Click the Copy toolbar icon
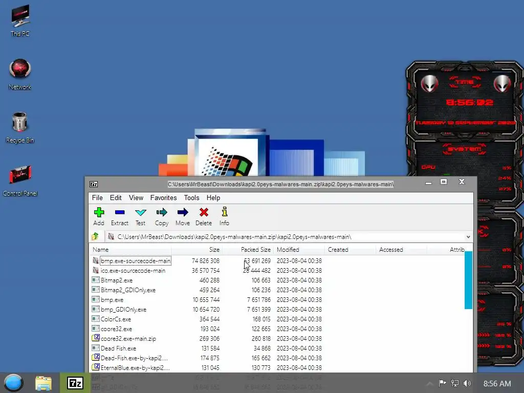The width and height of the screenshot is (524, 393). pyautogui.click(x=161, y=212)
